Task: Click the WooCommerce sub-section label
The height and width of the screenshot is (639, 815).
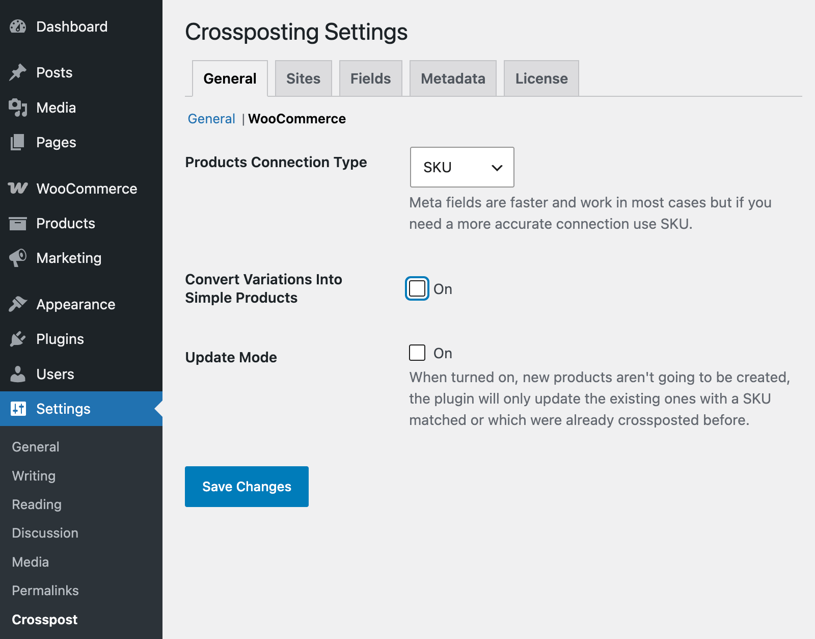Action: (x=297, y=119)
